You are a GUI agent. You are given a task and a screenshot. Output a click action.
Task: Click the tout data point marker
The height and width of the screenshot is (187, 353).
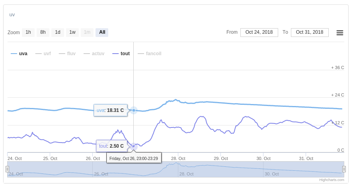pyautogui.click(x=134, y=147)
